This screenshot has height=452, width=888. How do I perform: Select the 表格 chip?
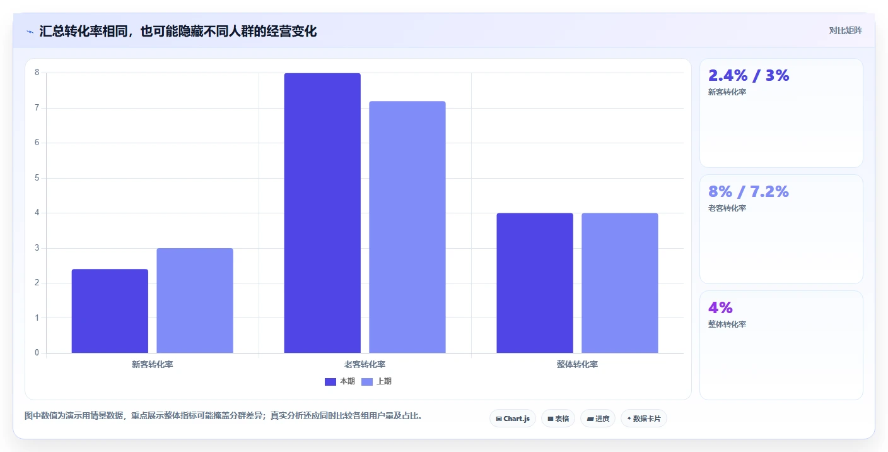pos(558,419)
